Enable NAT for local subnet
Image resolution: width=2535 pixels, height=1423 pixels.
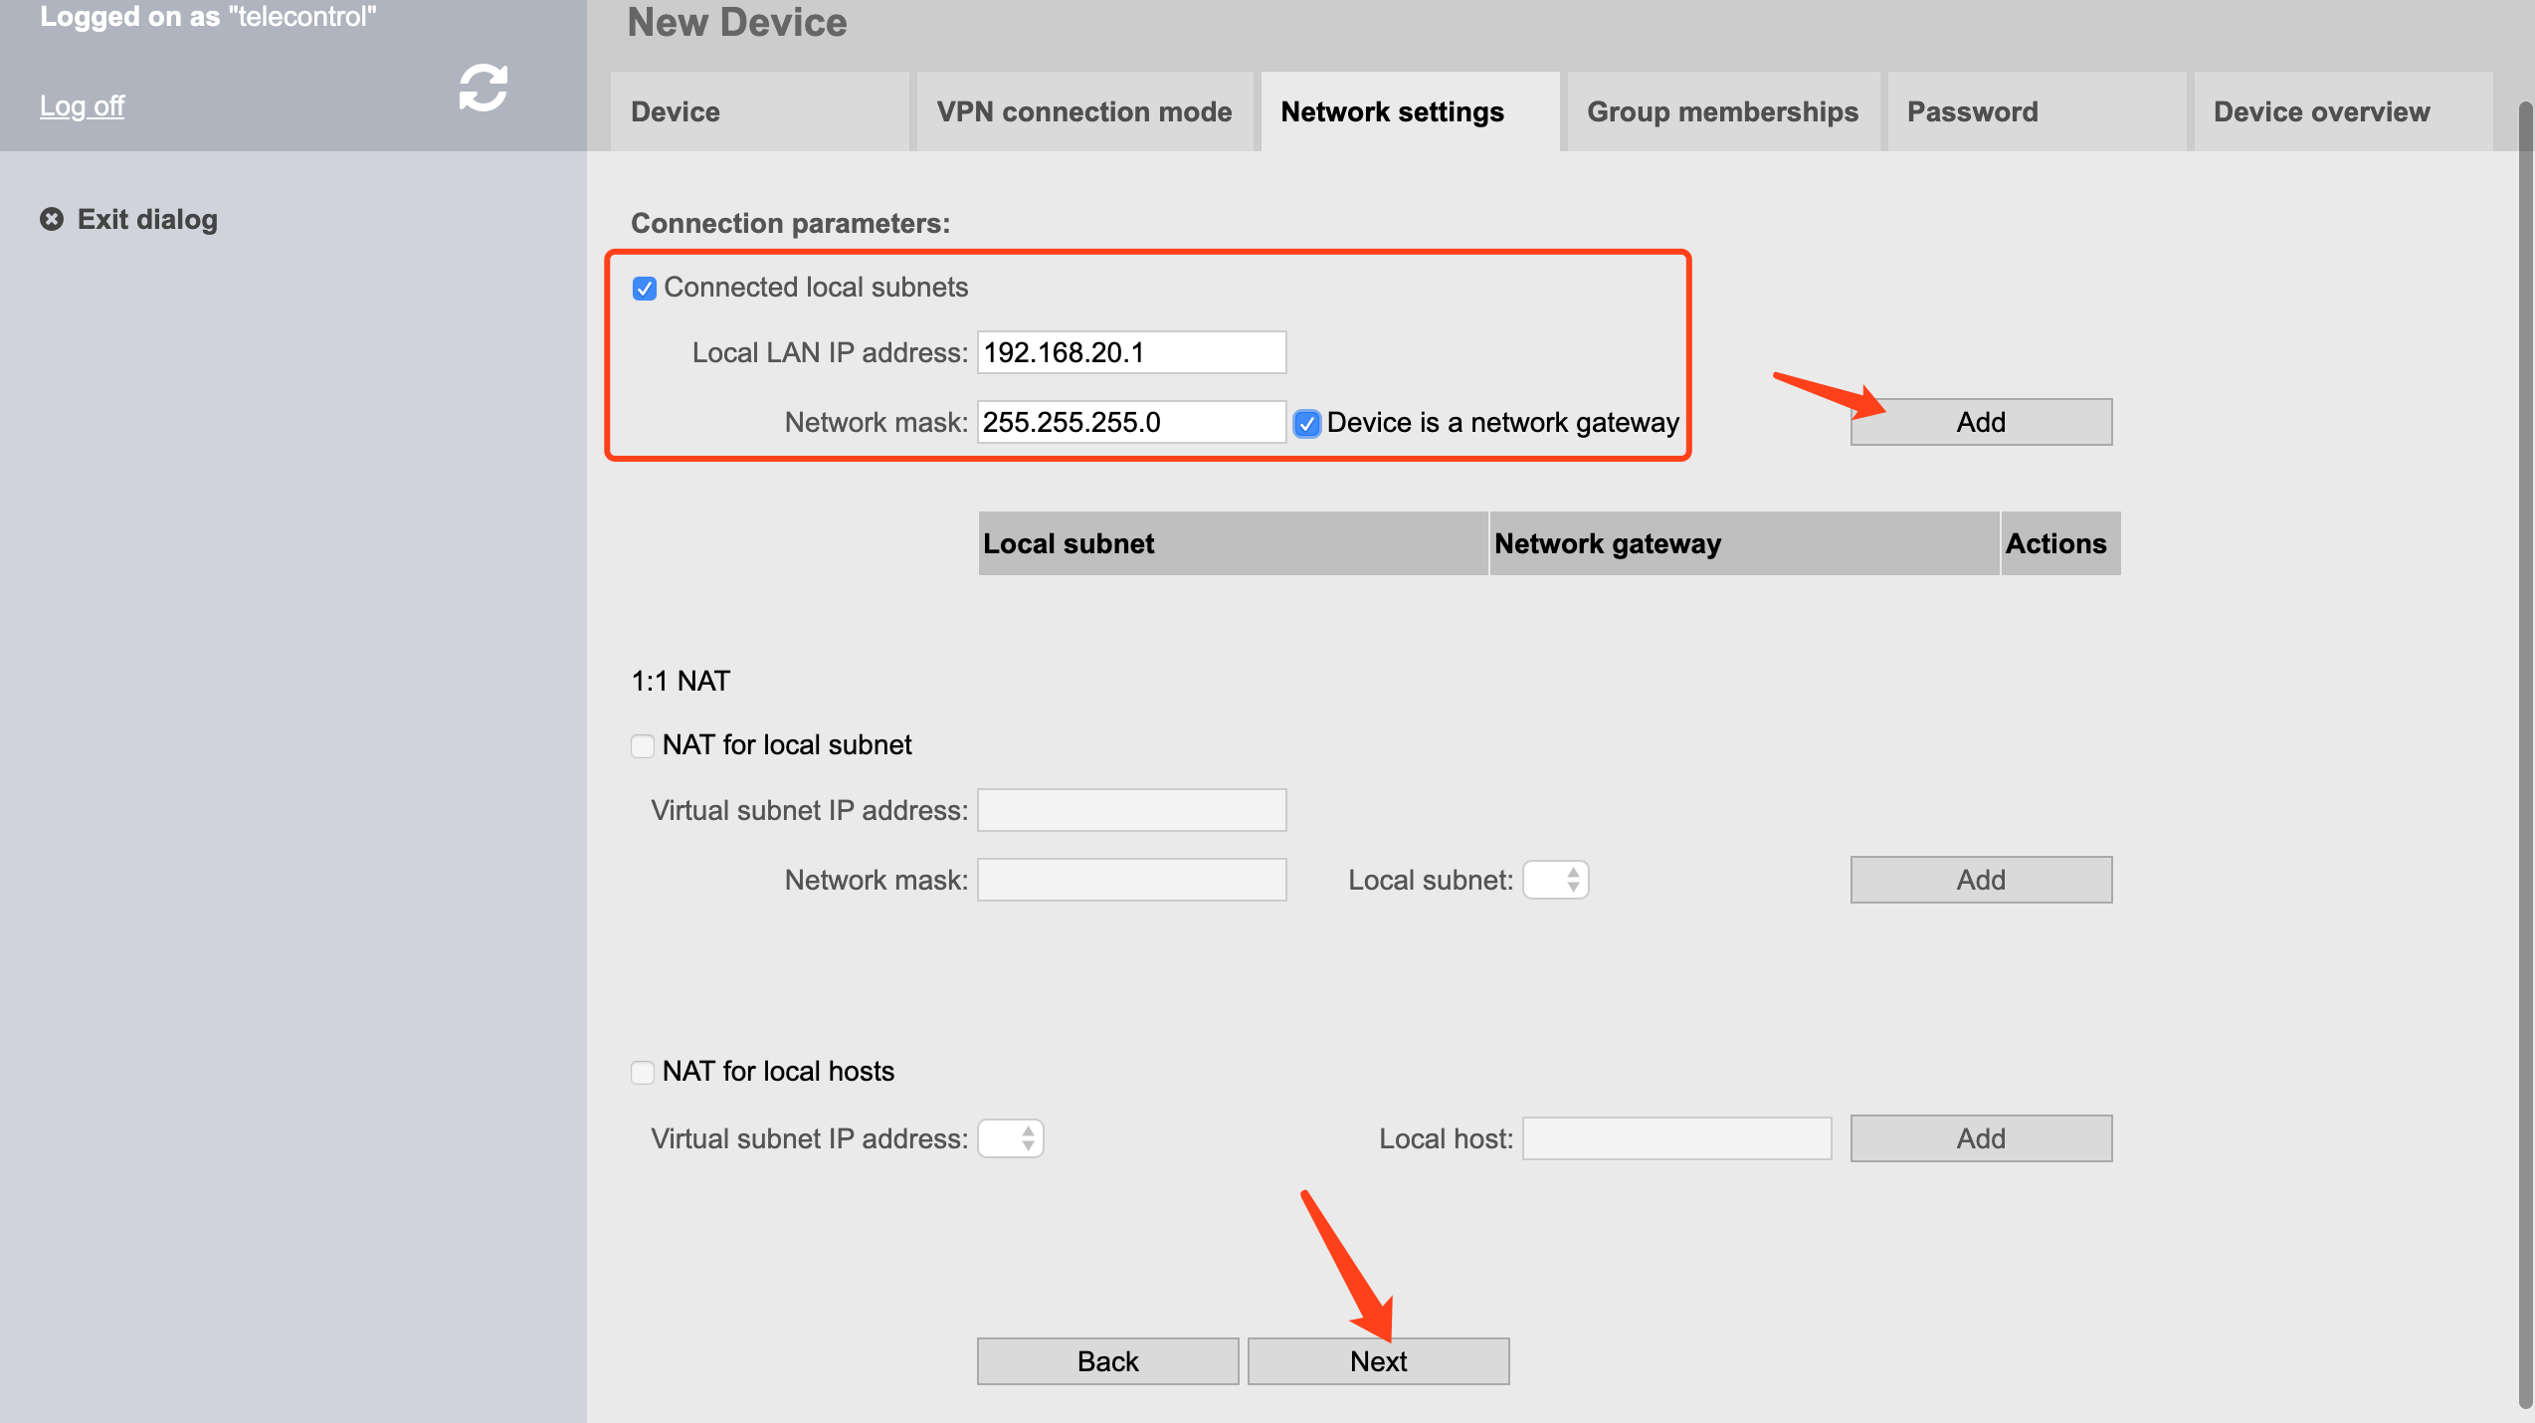pyautogui.click(x=643, y=745)
